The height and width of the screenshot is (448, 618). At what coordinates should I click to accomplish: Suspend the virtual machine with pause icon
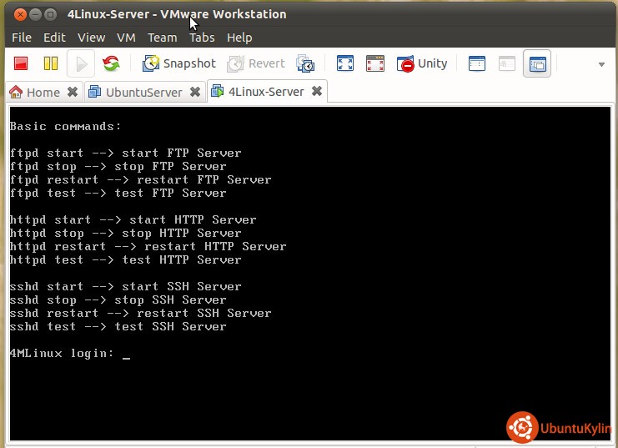click(x=51, y=63)
